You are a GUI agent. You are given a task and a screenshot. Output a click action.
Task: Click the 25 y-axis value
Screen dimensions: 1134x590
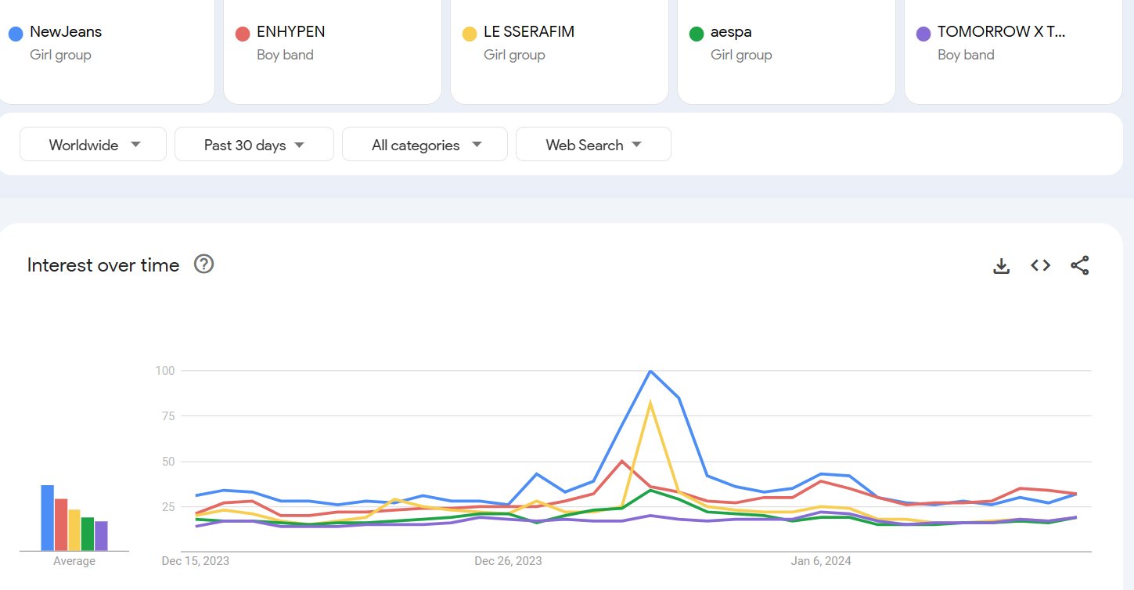pyautogui.click(x=169, y=506)
